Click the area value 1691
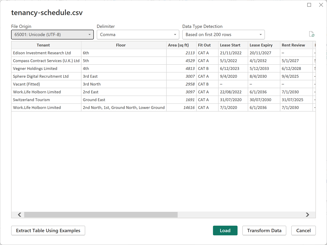The image size is (327, 245). point(181,100)
